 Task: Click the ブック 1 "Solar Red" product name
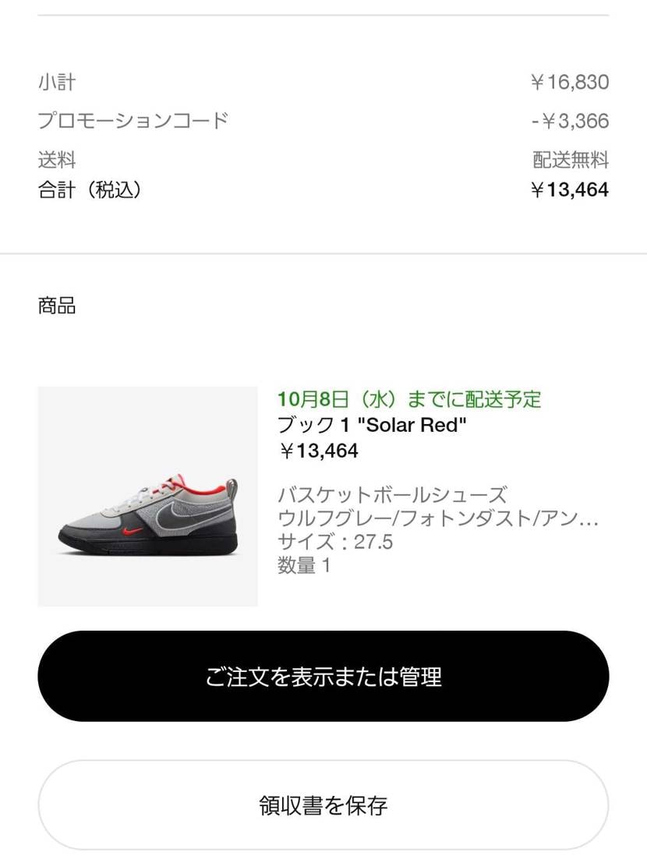point(372,426)
